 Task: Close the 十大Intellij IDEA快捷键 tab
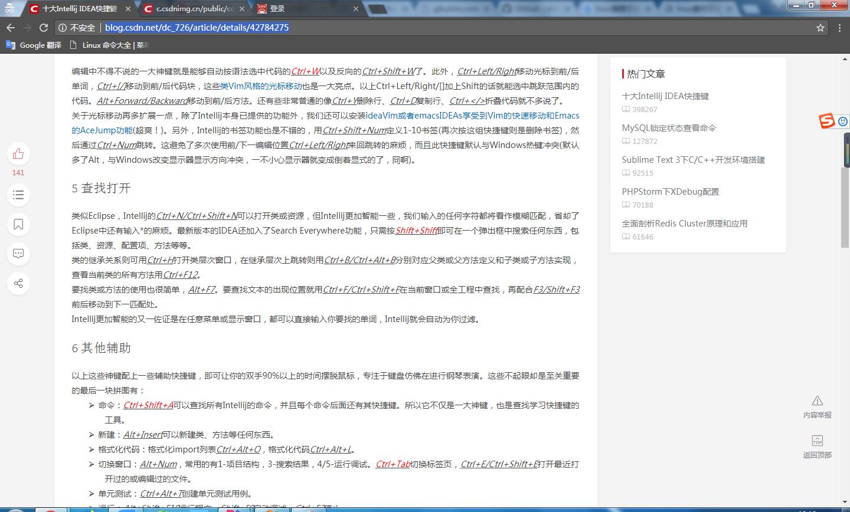click(128, 9)
